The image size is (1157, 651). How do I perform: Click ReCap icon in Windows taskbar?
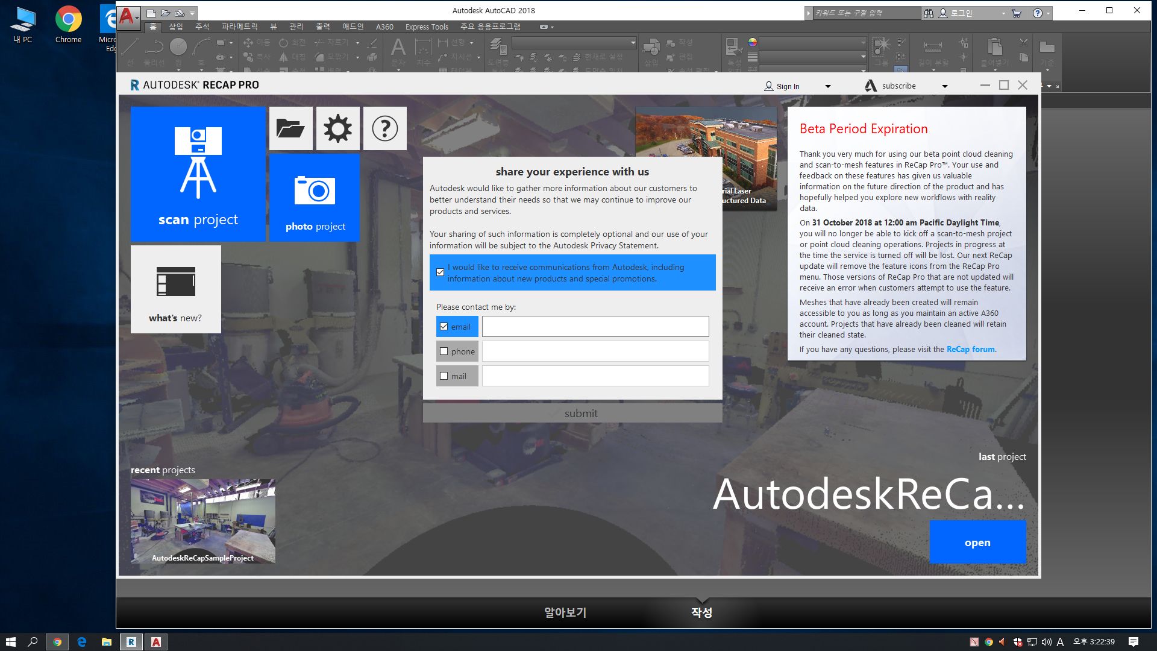tap(131, 642)
